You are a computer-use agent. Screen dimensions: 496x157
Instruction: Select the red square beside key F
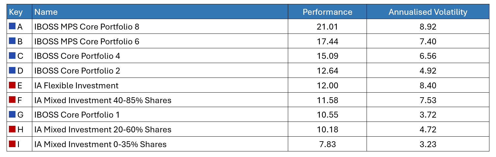pyautogui.click(x=12, y=100)
